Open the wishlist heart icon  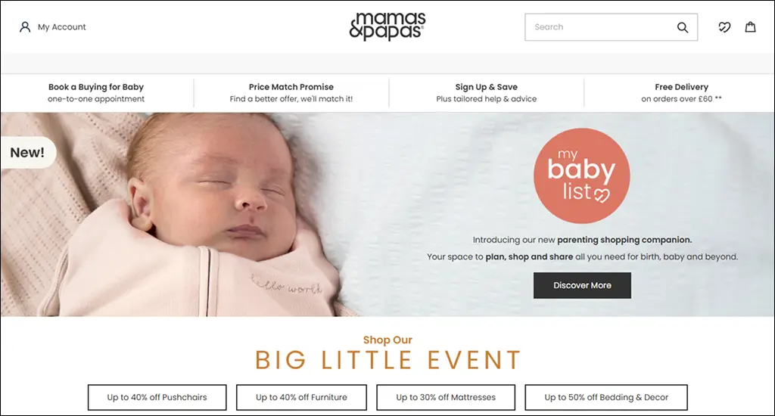pyautogui.click(x=724, y=27)
